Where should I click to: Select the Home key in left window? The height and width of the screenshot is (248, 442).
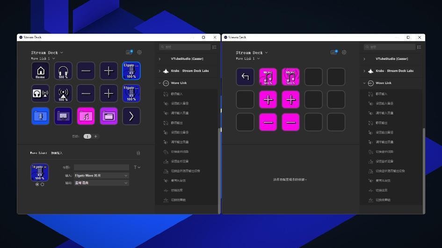point(40,71)
